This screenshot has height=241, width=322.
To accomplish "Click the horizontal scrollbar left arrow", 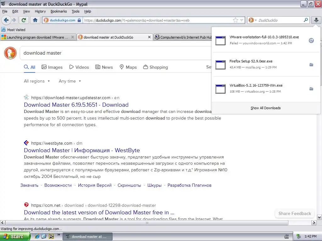I will tap(3, 223).
